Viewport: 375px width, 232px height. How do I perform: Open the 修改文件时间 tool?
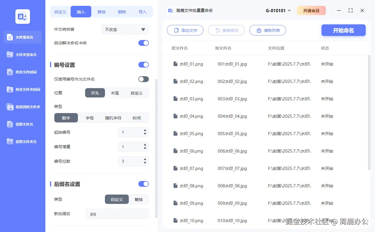point(23,72)
